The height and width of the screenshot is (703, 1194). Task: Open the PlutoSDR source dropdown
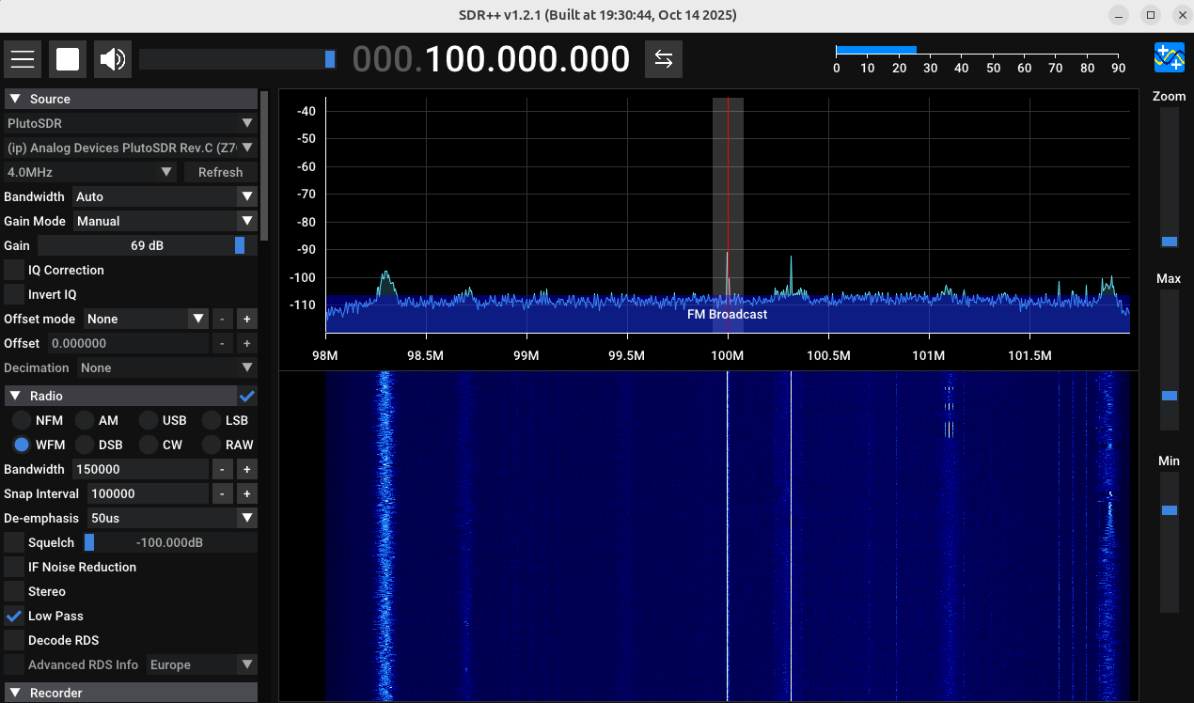[130, 123]
